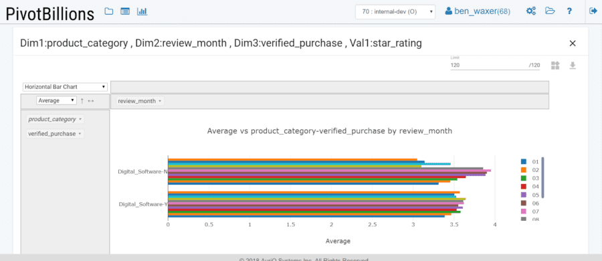Open the verified_purchase dimension filter
This screenshot has height=261, width=602.
(x=55, y=134)
